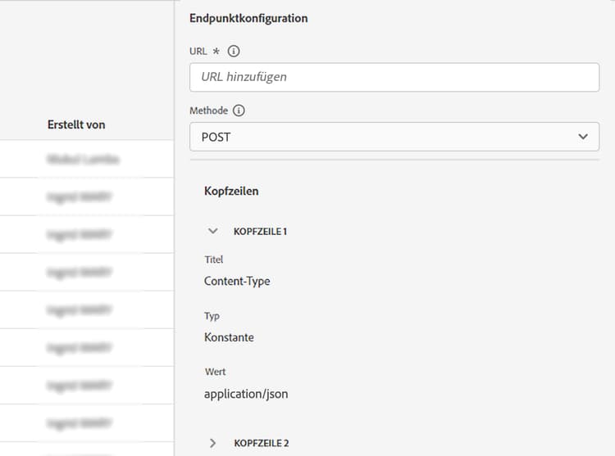This screenshot has width=615, height=456.
Task: Select the Konstante type value
Action: click(x=229, y=336)
